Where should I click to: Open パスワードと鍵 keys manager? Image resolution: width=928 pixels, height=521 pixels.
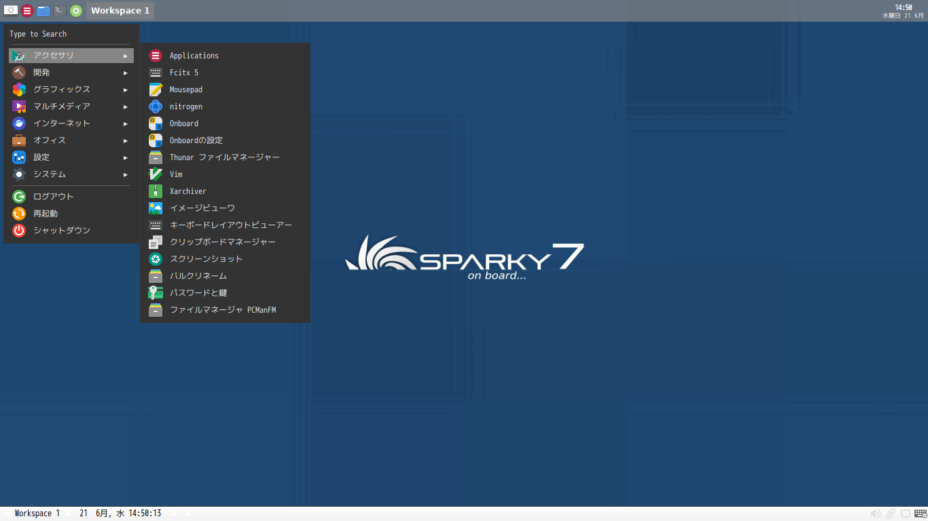(225, 293)
